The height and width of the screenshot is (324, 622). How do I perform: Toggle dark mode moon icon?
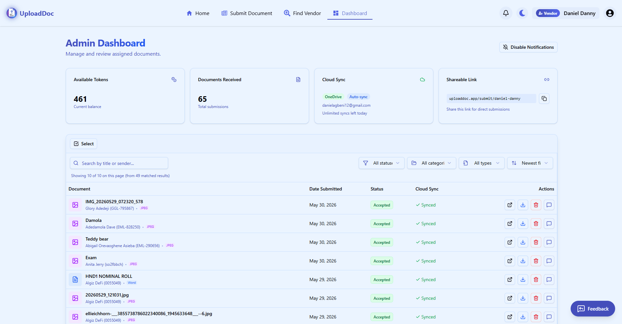(x=522, y=13)
